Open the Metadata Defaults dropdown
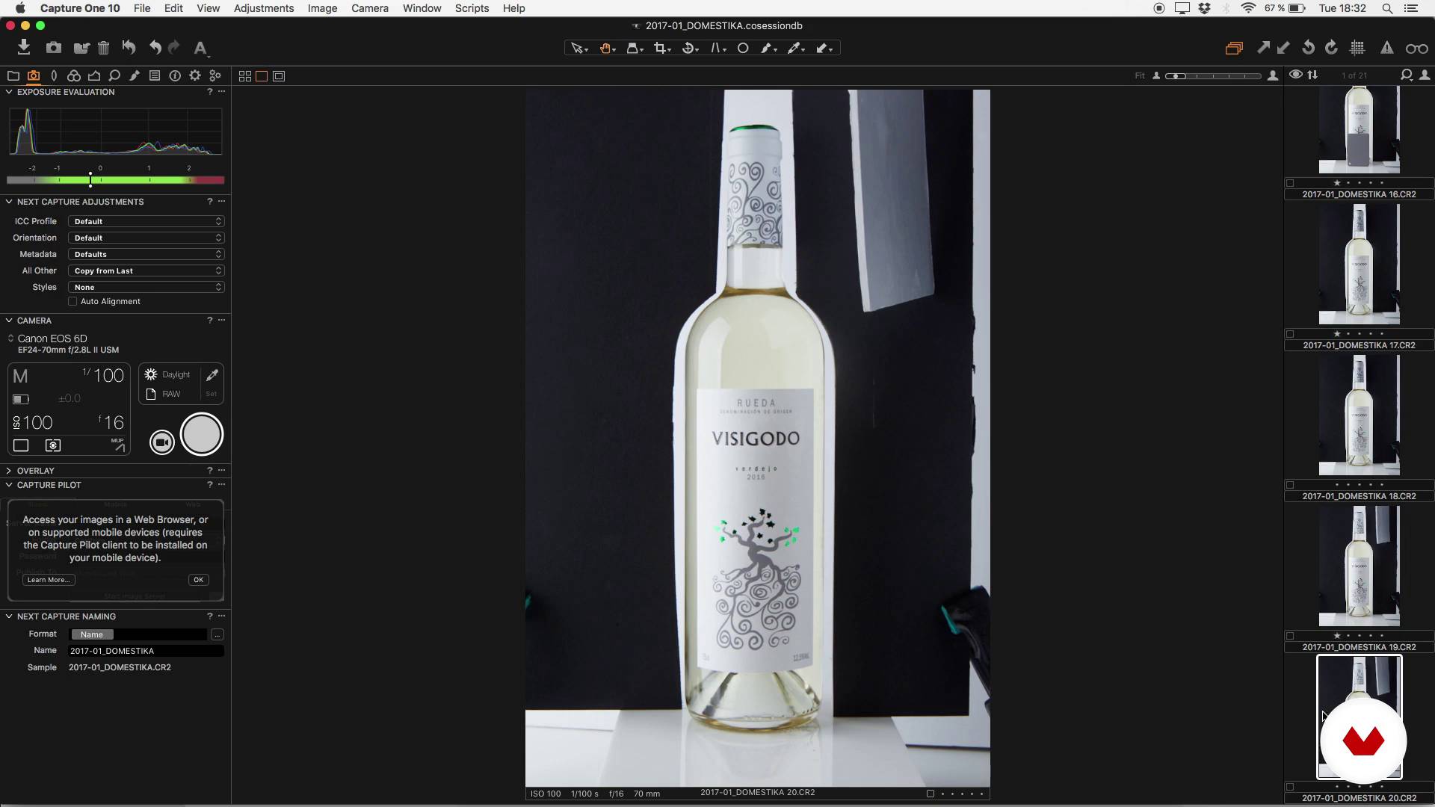 [146, 254]
